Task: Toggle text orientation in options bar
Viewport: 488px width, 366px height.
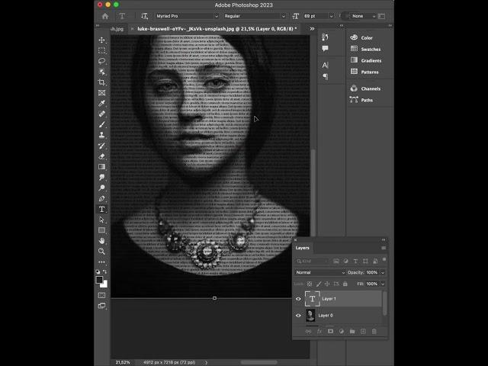Action: click(144, 16)
